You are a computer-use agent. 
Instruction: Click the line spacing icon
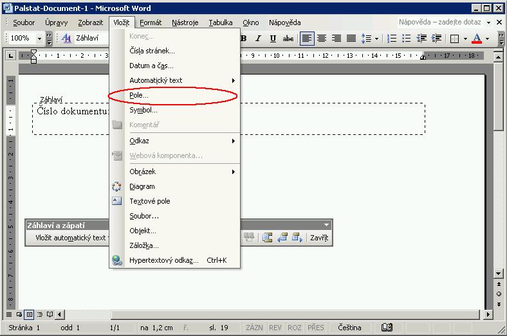366,39
